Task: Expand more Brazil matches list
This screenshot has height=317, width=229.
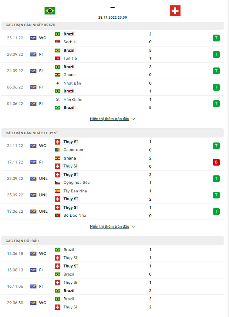Action: pos(113,119)
